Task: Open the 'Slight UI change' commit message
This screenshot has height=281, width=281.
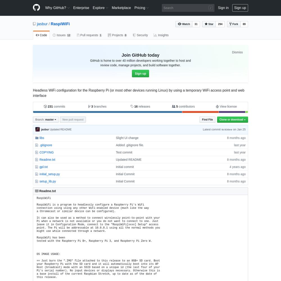Action: (x=127, y=138)
